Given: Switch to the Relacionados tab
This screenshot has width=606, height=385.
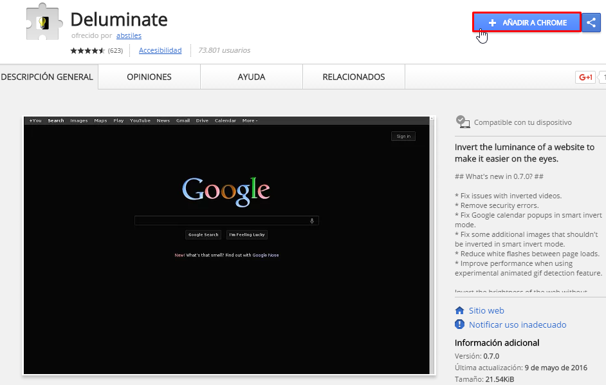Looking at the screenshot, I should [354, 77].
